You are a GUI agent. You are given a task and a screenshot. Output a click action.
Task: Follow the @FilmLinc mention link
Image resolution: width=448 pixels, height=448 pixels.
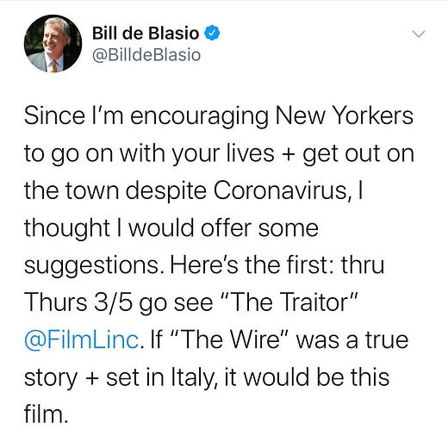[x=82, y=339]
